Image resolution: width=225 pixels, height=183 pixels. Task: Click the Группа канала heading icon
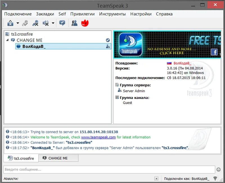pyautogui.click(x=117, y=98)
